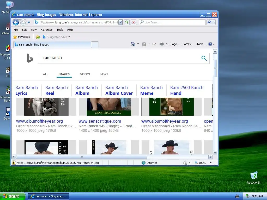Image resolution: width=267 pixels, height=200 pixels.
Task: Open search provider options dropdown
Action: (x=214, y=22)
